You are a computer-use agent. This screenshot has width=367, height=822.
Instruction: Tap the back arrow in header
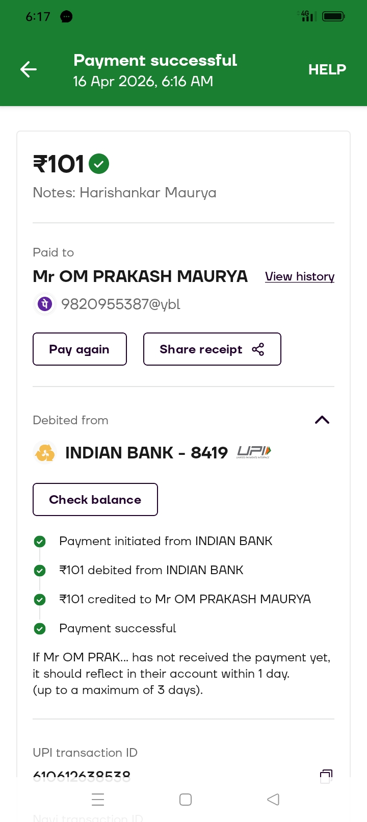(29, 69)
